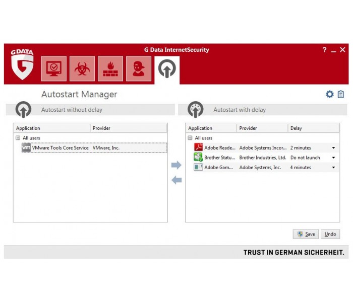Sort left list by Application column
Screen dimensions: 353x302
pyautogui.click(x=52, y=128)
